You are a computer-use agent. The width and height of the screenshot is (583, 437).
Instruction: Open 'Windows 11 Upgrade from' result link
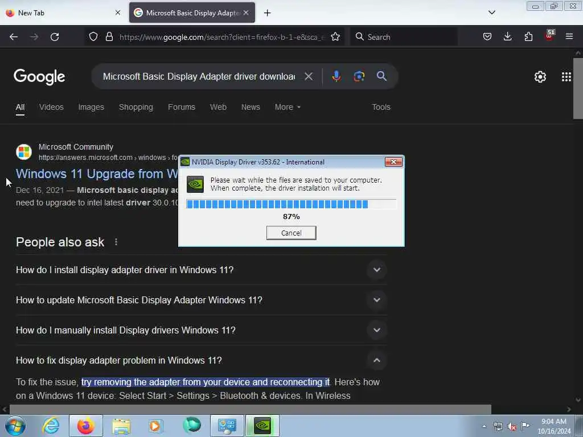pos(97,174)
